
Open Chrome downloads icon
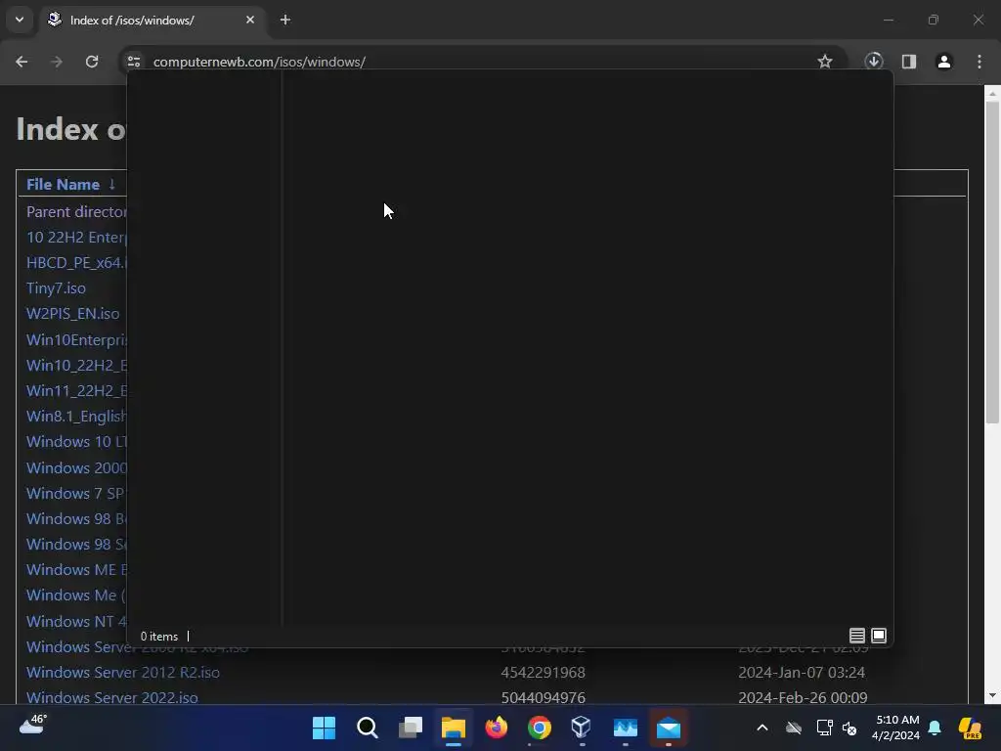click(x=874, y=62)
